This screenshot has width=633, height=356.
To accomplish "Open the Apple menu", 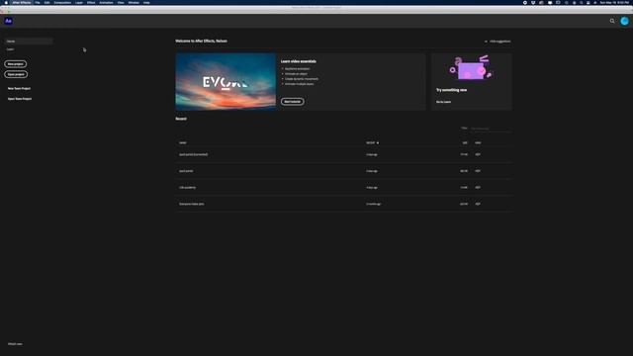I will (x=6, y=2).
